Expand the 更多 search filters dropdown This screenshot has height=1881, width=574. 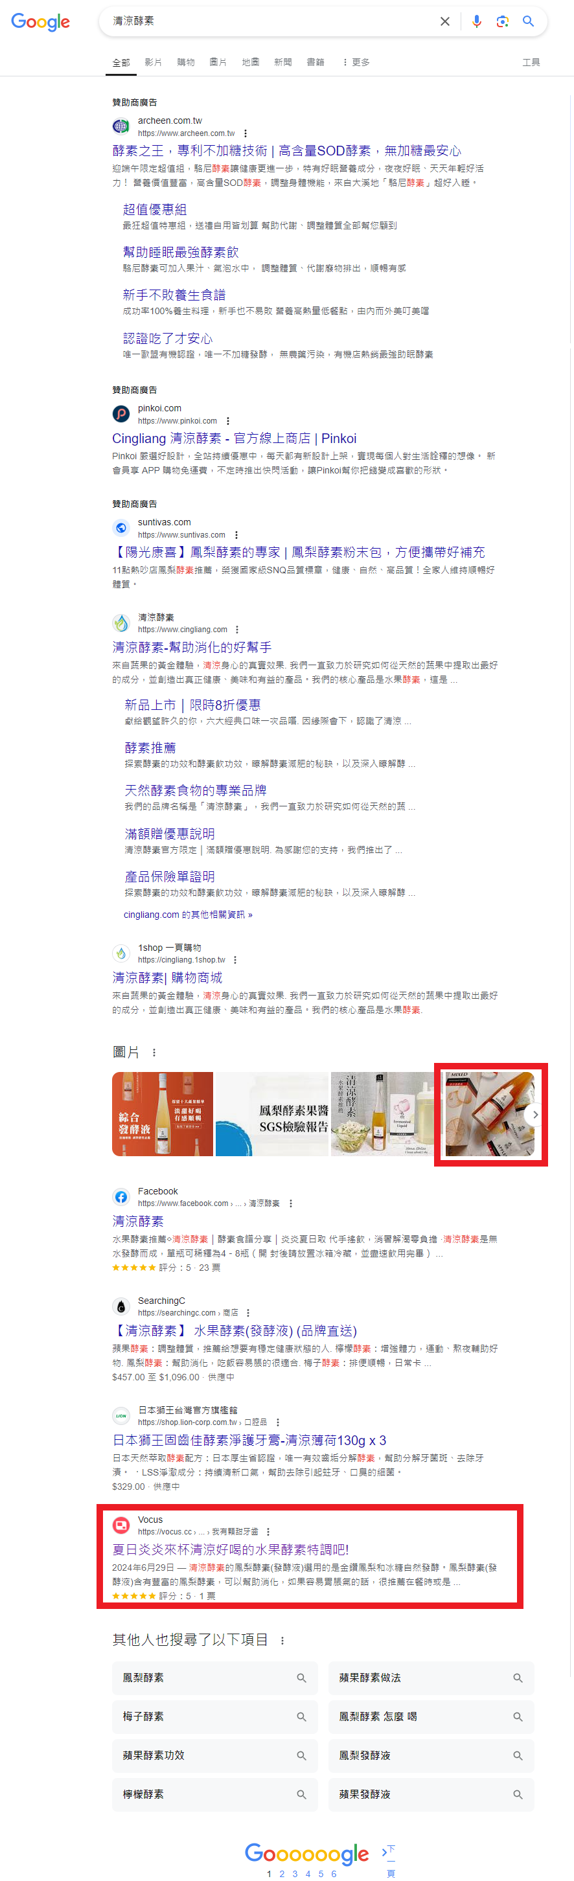(356, 62)
